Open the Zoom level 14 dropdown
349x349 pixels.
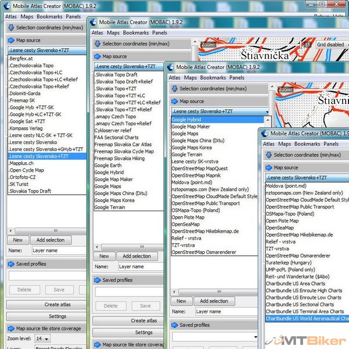click(x=42, y=339)
